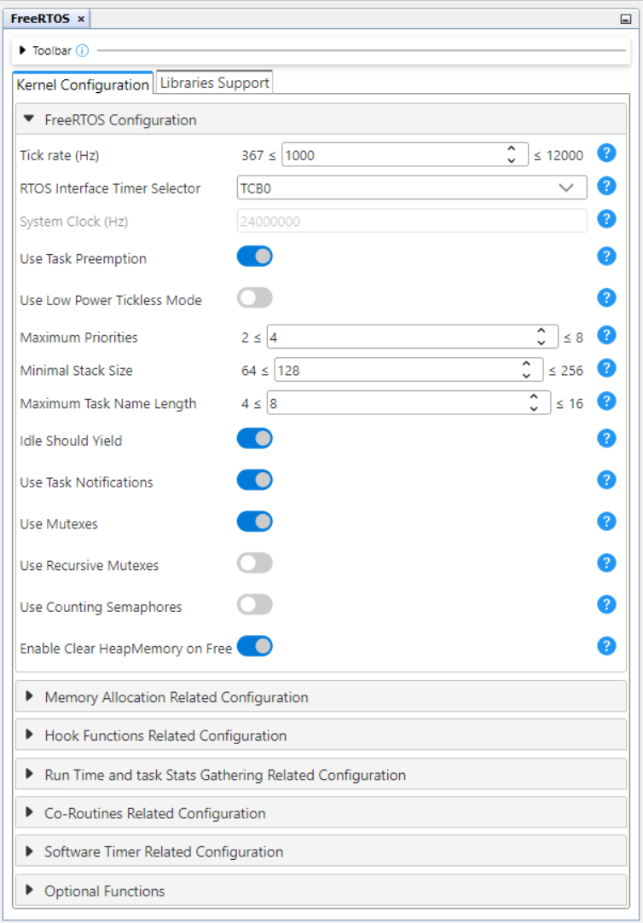Collapse the FreeRTOS Configuration section

point(29,119)
